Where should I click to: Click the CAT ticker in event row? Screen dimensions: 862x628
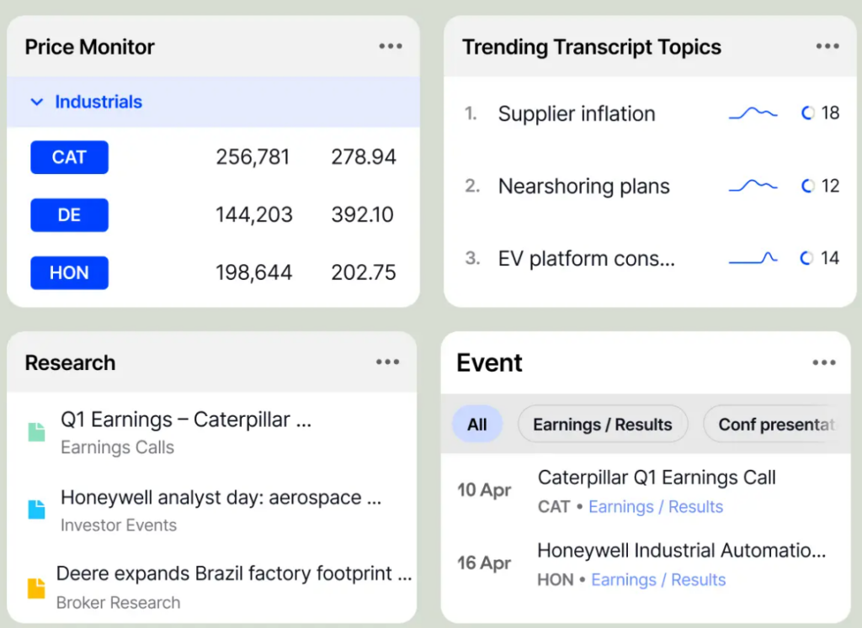pos(554,507)
